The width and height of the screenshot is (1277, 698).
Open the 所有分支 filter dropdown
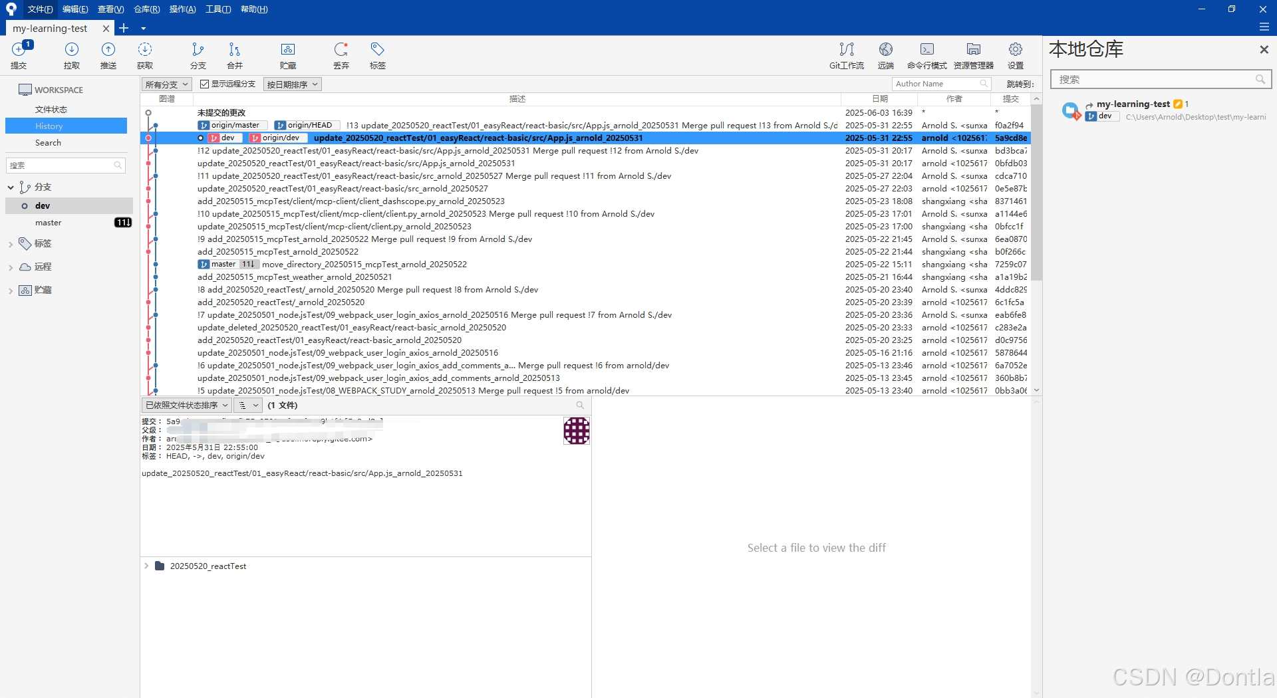pos(166,84)
